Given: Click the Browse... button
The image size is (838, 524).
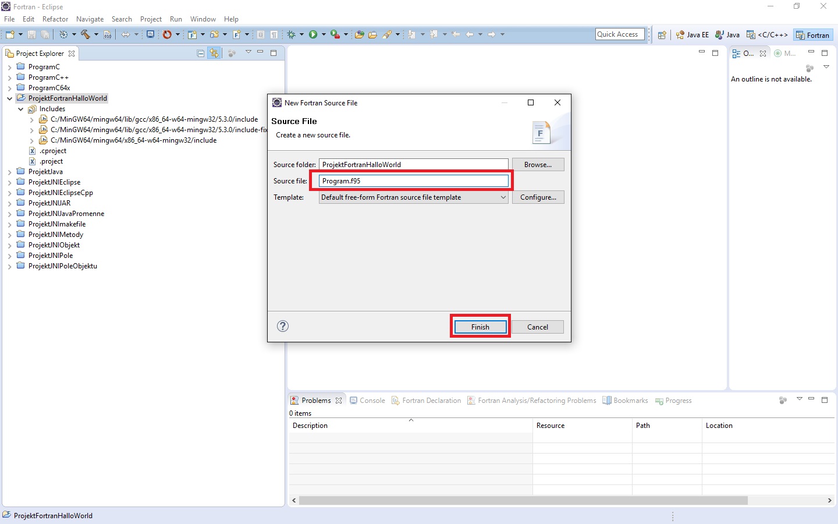Looking at the screenshot, I should point(538,165).
